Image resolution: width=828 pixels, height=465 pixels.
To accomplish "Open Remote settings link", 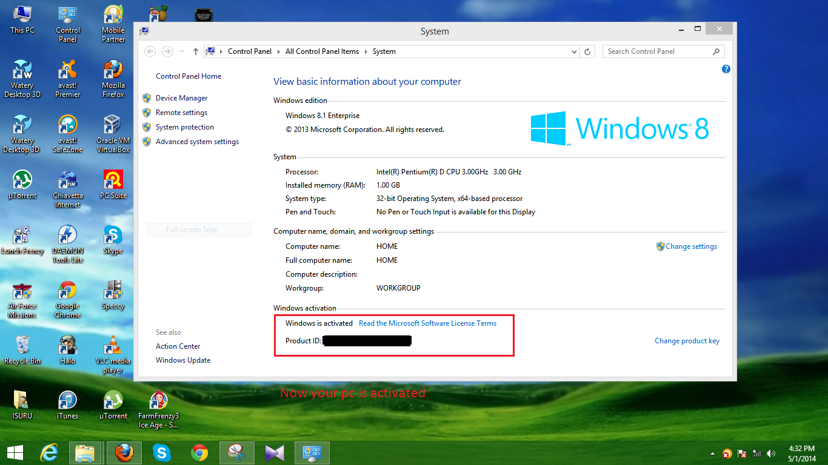I will tap(181, 113).
